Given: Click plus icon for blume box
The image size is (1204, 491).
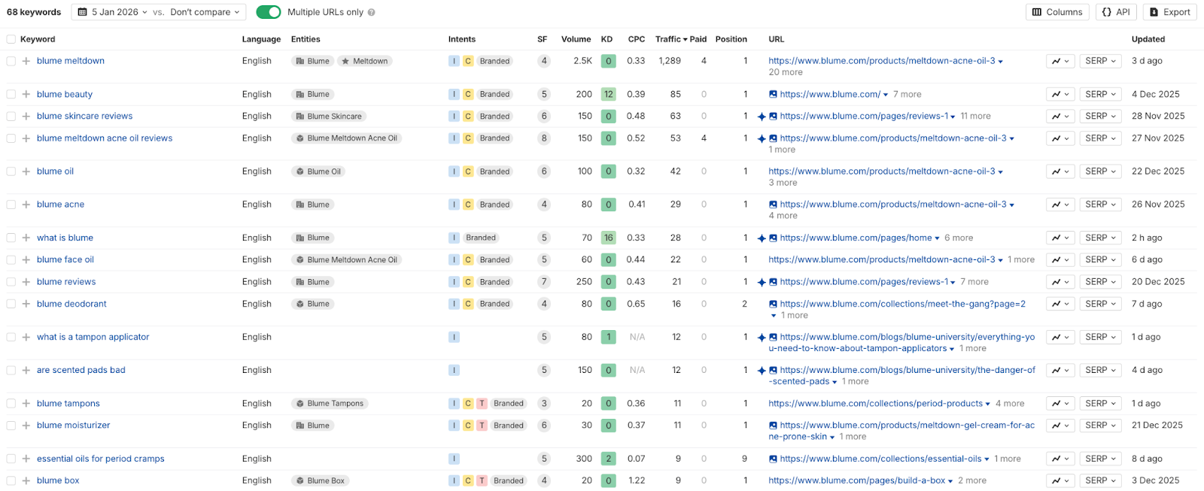Looking at the screenshot, I should pyautogui.click(x=26, y=480).
